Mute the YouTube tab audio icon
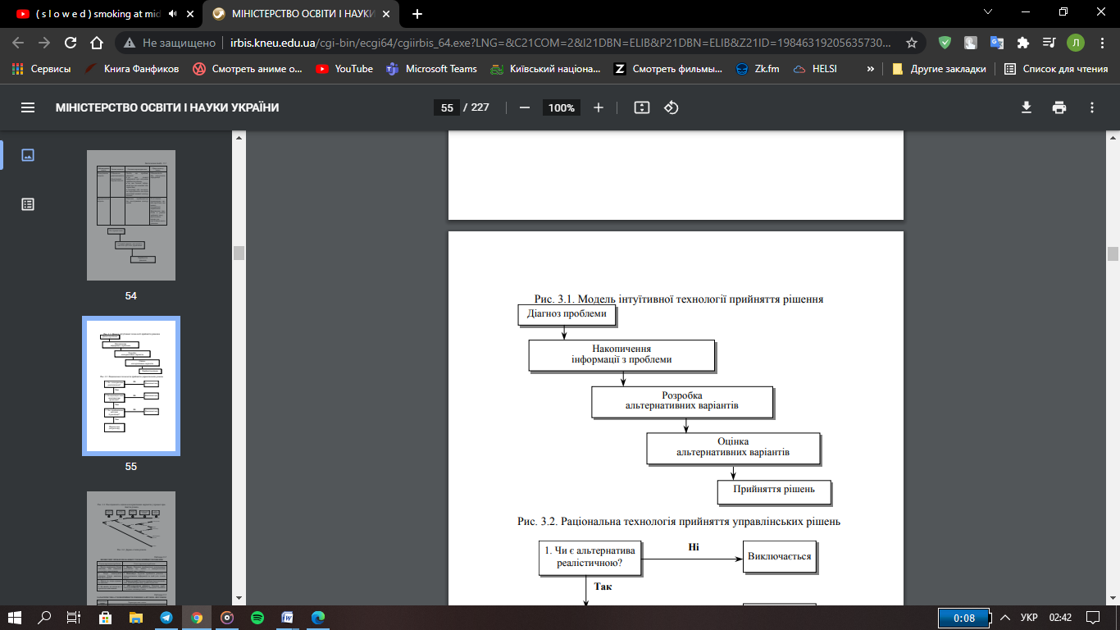The height and width of the screenshot is (630, 1120). click(x=173, y=14)
